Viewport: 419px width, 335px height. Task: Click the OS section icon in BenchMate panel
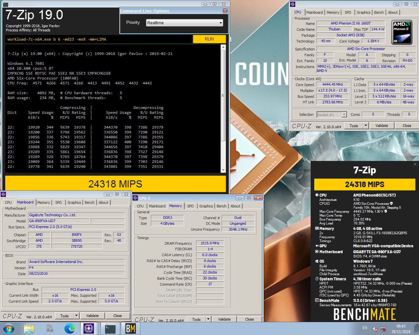317,261
